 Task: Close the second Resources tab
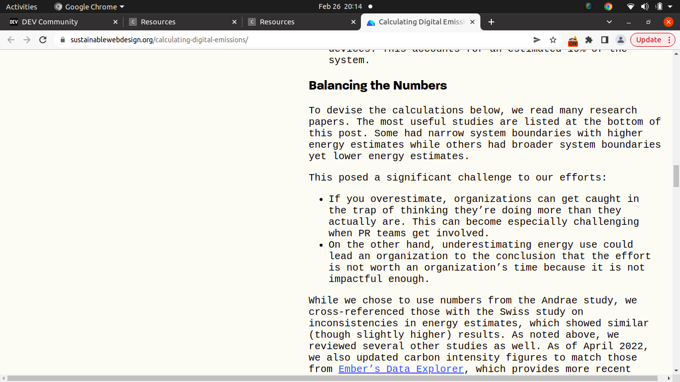coord(353,22)
